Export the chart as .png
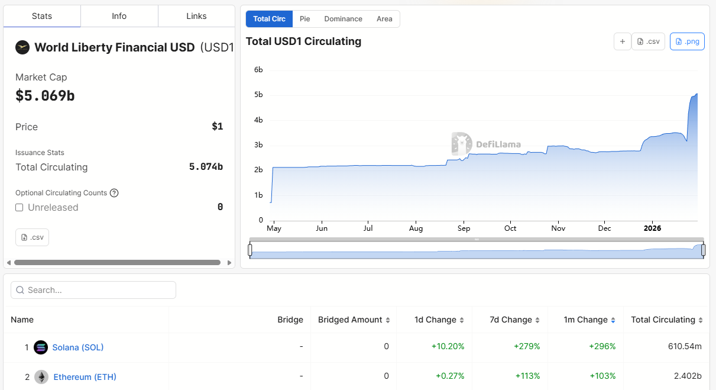The width and height of the screenshot is (716, 390). [687, 41]
